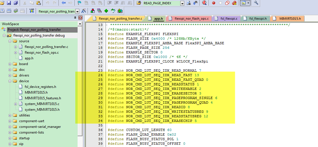Switch to fsl_flexspi.c tab
This screenshot has height=147, width=318.
226,18
